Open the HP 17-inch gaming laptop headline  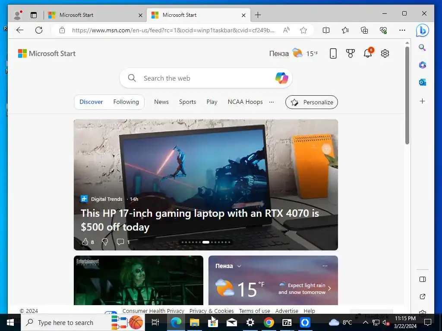click(x=199, y=220)
